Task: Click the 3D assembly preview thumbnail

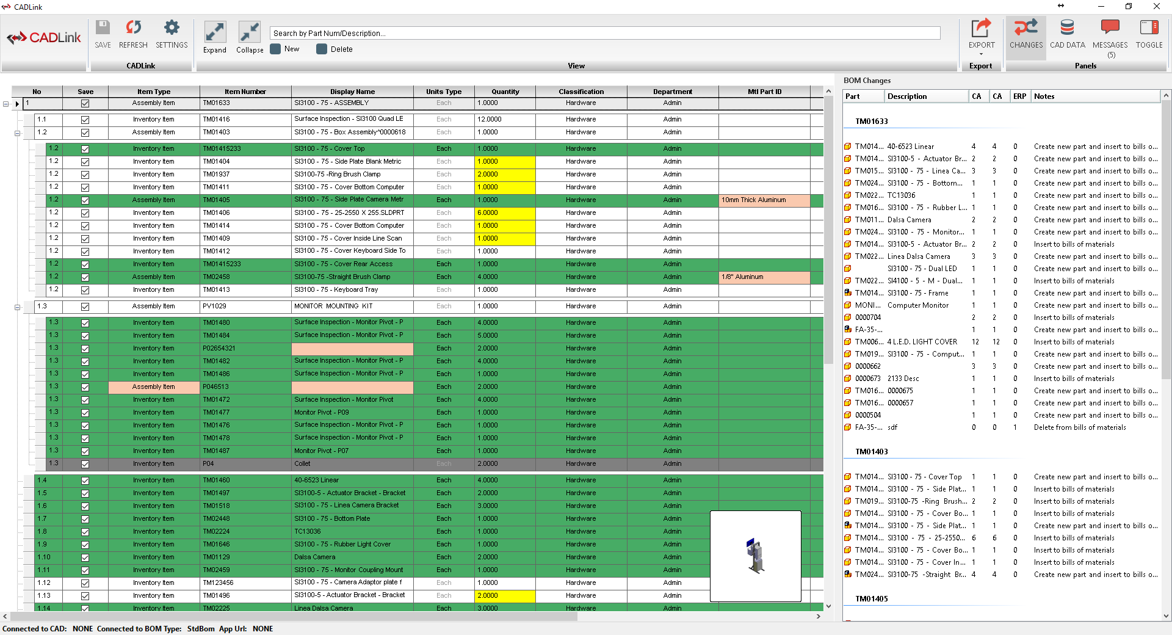Action: pos(756,556)
